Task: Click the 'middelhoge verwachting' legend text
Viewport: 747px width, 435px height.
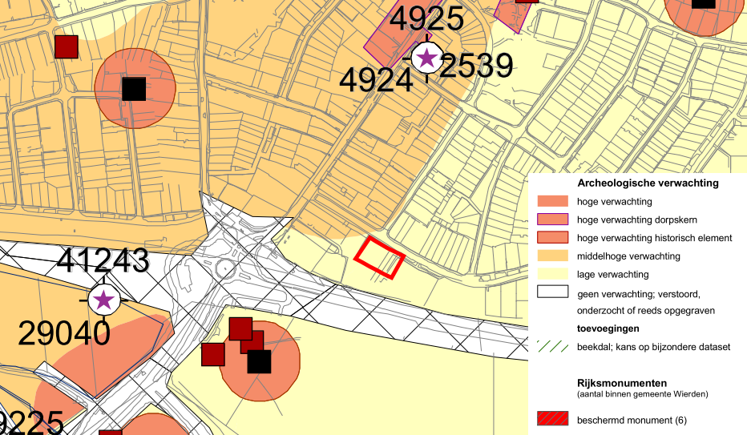Action: click(x=628, y=256)
